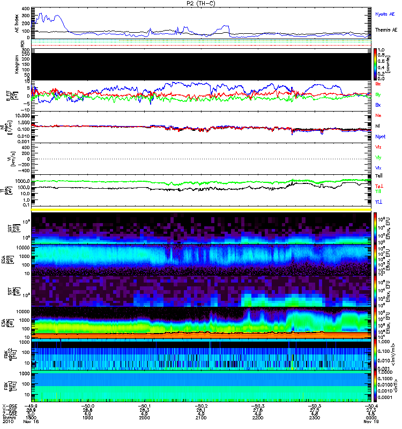Click the SST electron Eflux color bar
Image resolution: width=402 pixels, height=429 pixels.
point(375,291)
